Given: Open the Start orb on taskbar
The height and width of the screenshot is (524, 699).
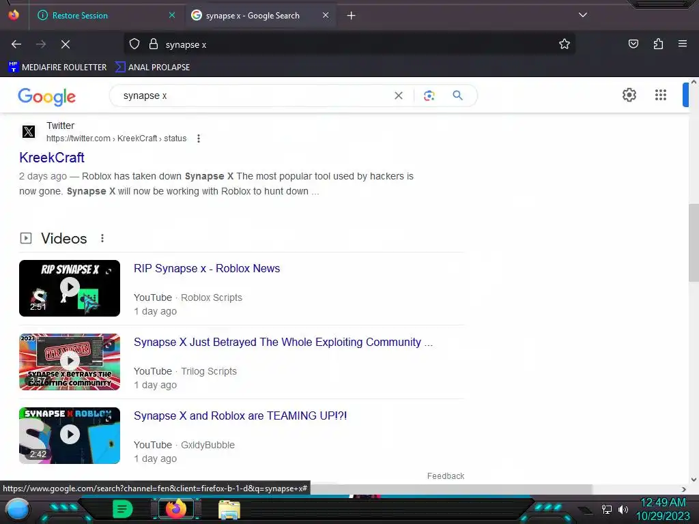Looking at the screenshot, I should point(17,510).
